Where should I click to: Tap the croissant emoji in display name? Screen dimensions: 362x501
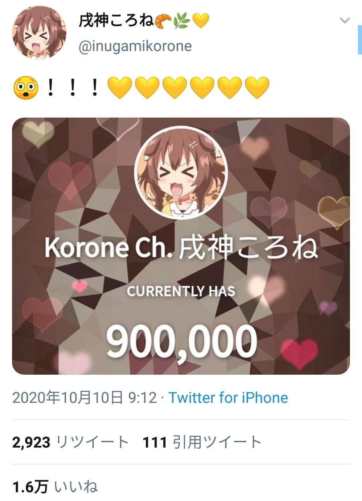point(164,21)
